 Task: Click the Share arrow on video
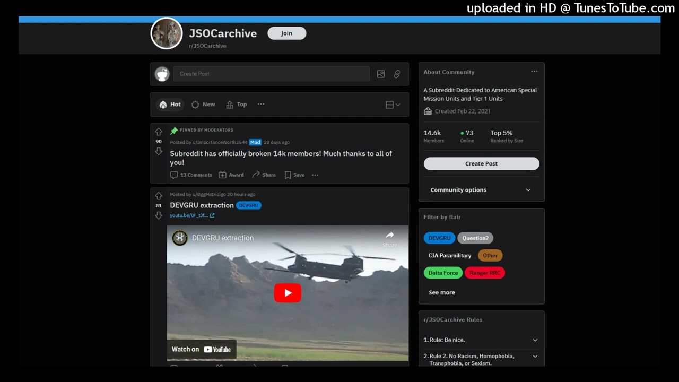(390, 239)
